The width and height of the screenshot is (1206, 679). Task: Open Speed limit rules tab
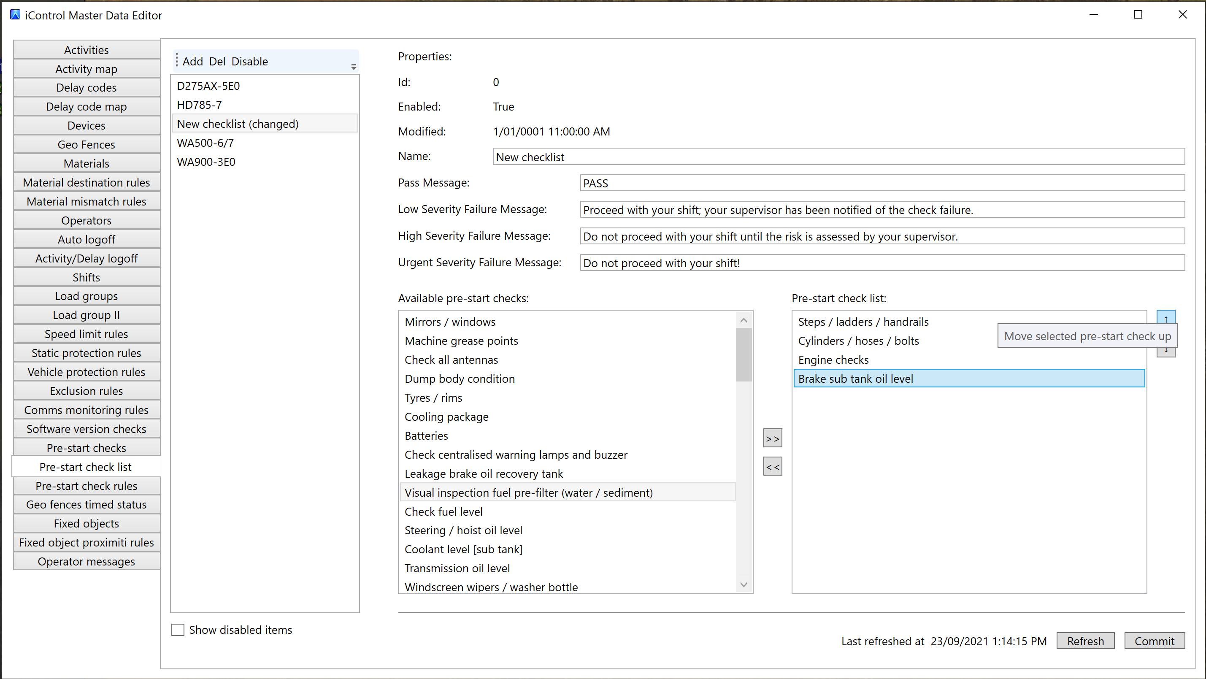[x=87, y=334]
